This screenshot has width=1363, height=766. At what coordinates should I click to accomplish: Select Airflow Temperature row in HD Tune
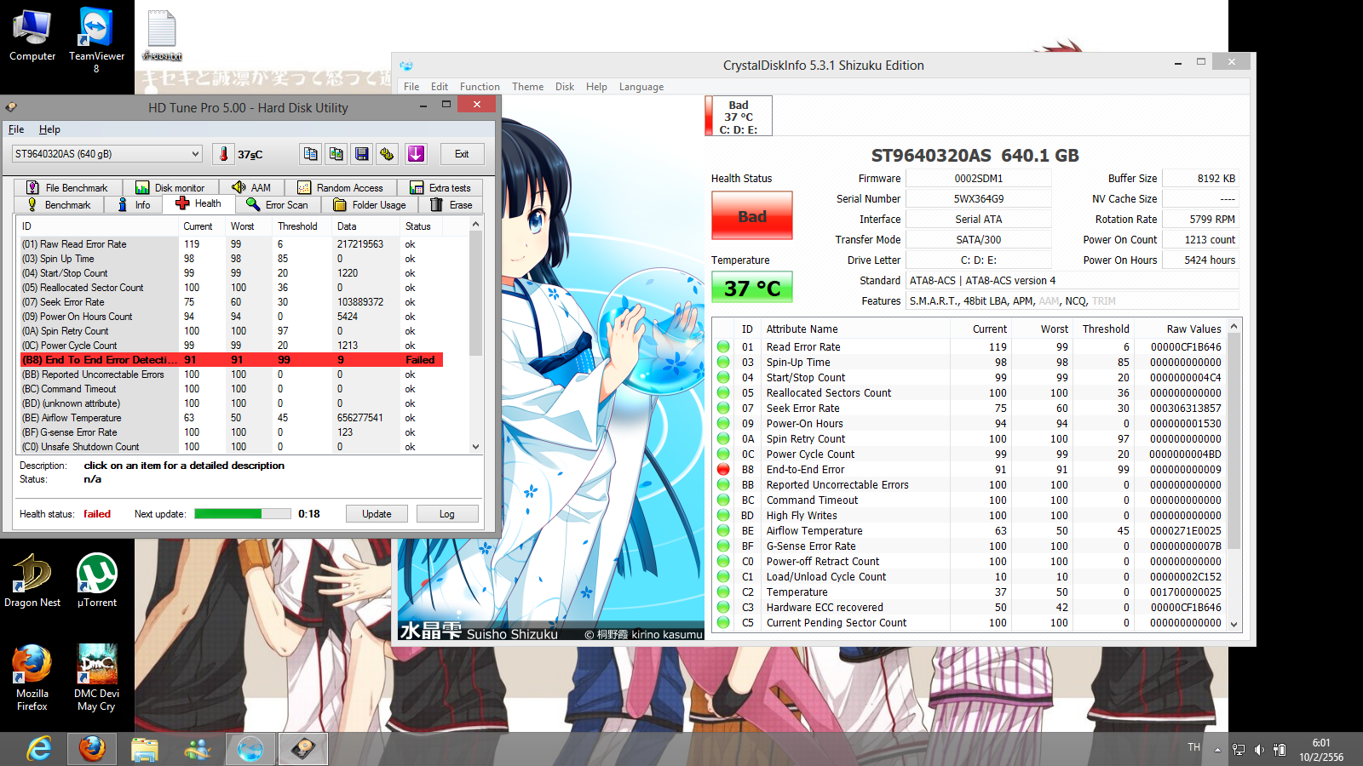click(232, 418)
